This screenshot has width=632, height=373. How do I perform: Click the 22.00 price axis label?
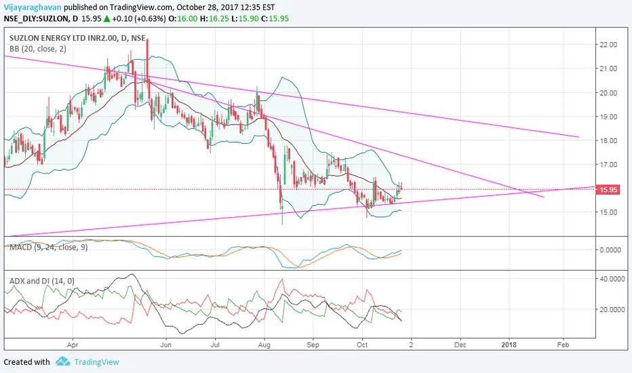pos(608,45)
